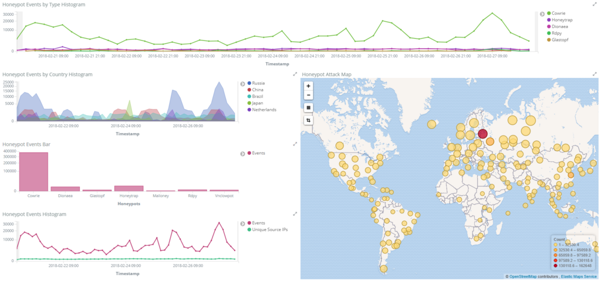
Task: Expand the Events by Type Histogram panel
Action: tap(595, 4)
